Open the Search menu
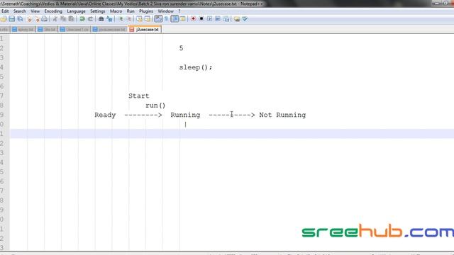The image size is (454, 255). (20, 11)
